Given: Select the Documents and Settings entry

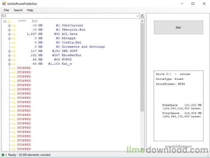Looking at the screenshot, I should (x=83, y=47).
